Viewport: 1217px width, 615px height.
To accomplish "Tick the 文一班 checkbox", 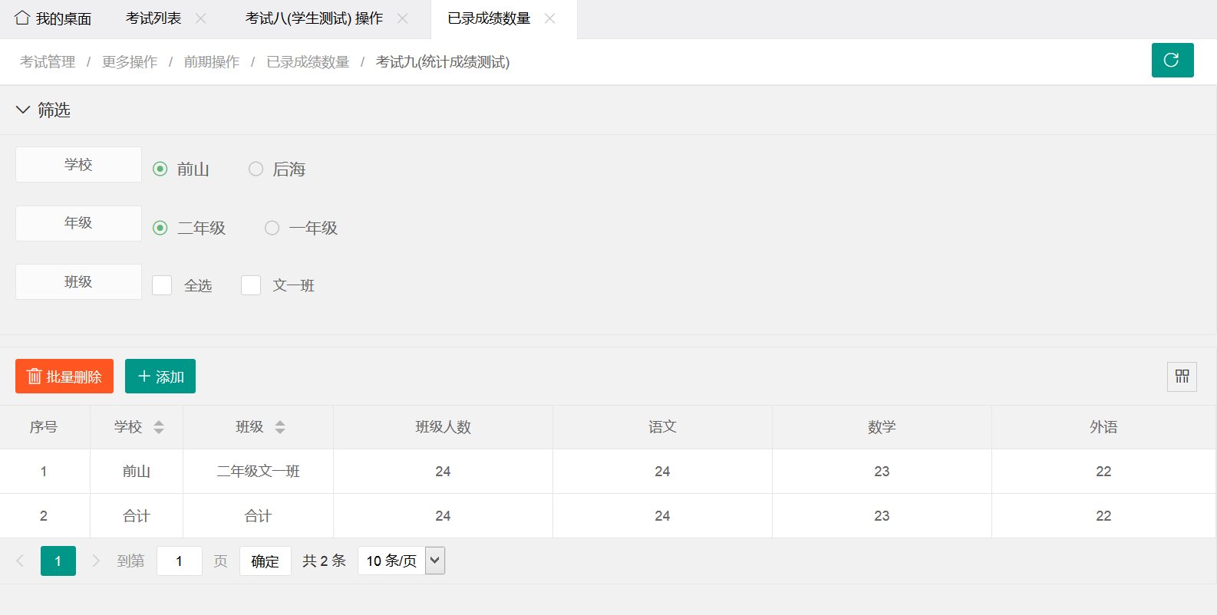I will tap(251, 285).
